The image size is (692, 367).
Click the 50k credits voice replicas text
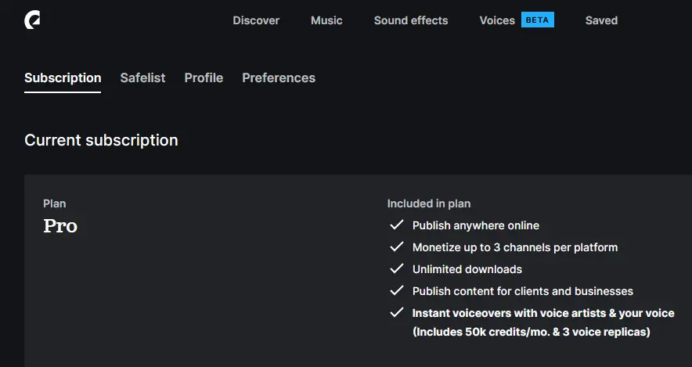(531, 332)
